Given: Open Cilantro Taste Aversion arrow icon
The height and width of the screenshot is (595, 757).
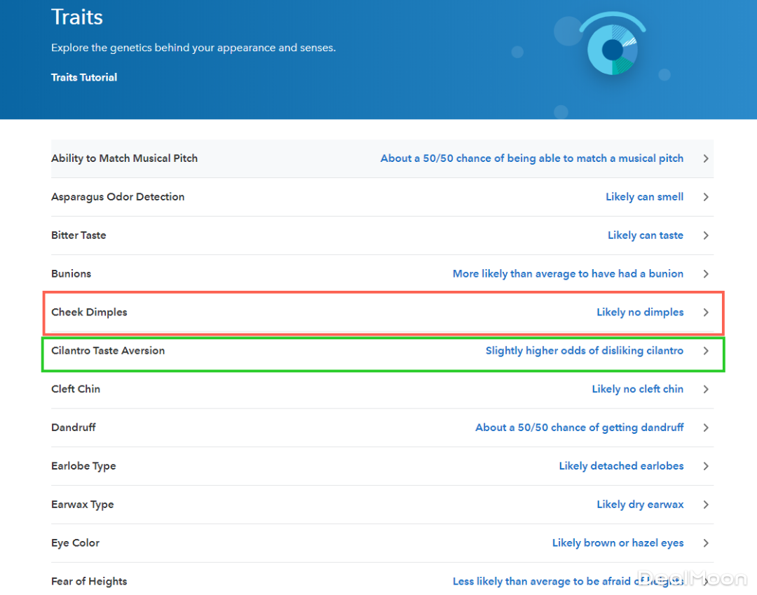Looking at the screenshot, I should pos(706,350).
